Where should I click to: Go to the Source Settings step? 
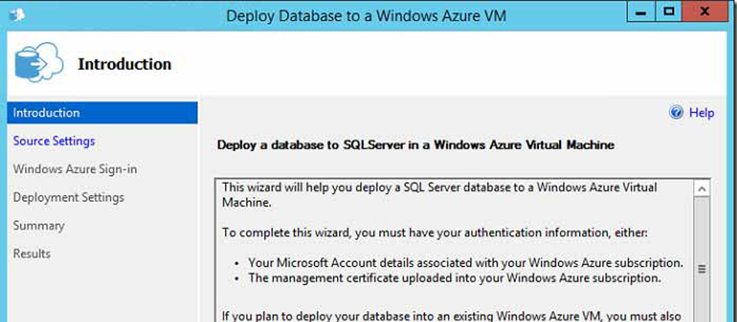[x=54, y=141]
